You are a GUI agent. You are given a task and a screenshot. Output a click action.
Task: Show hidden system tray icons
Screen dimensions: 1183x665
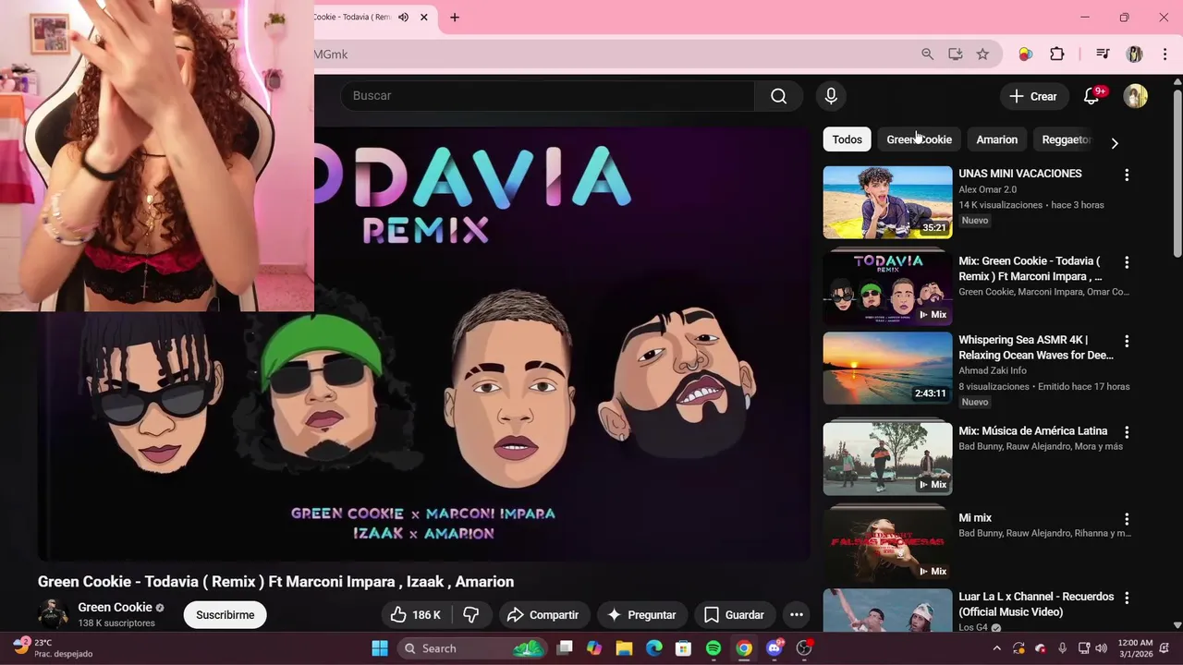(x=996, y=648)
